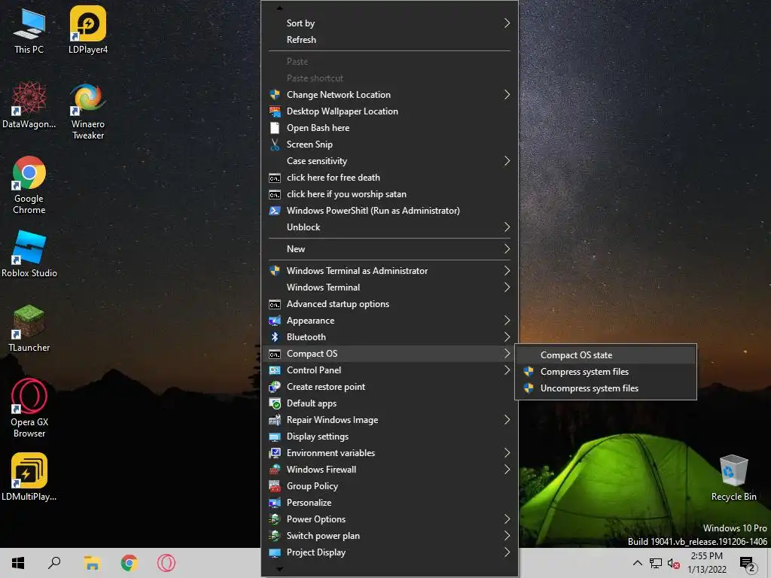This screenshot has width=771, height=578.
Task: Open the Recycle Bin
Action: [733, 478]
